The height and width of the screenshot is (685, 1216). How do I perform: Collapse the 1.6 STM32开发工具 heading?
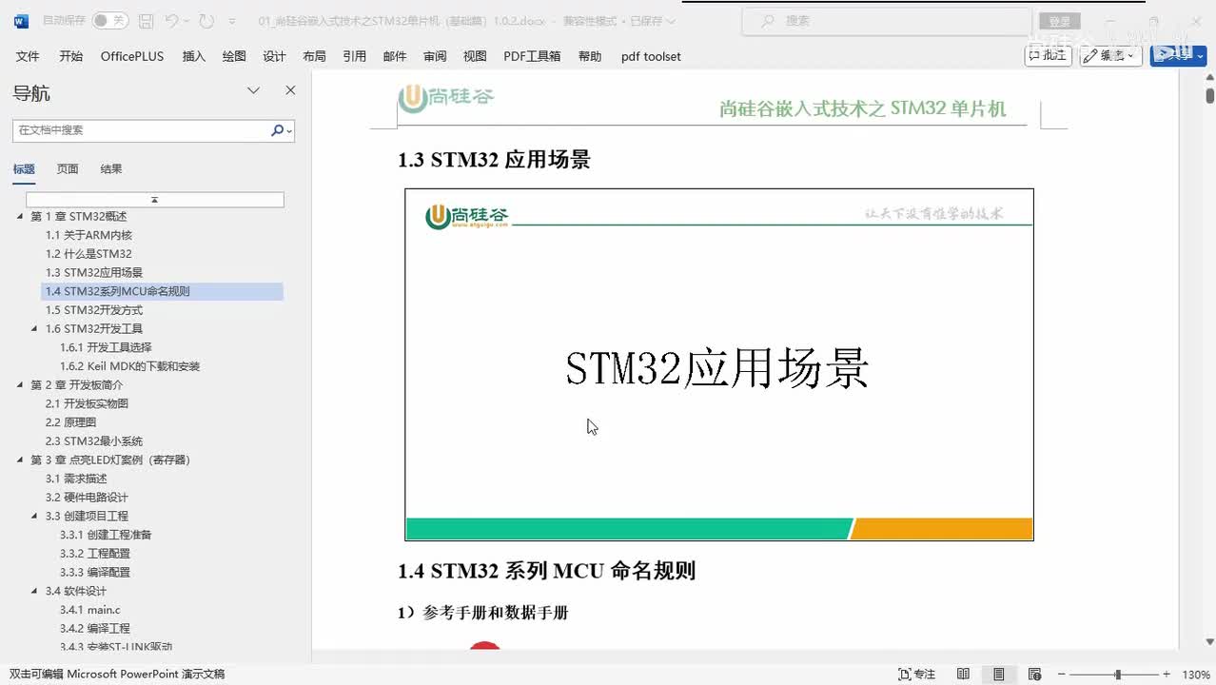pos(35,329)
